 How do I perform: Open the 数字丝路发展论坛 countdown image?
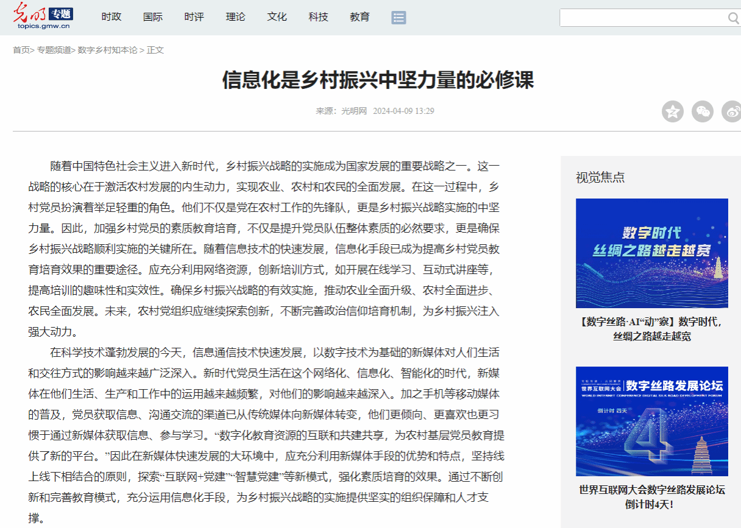pos(651,421)
